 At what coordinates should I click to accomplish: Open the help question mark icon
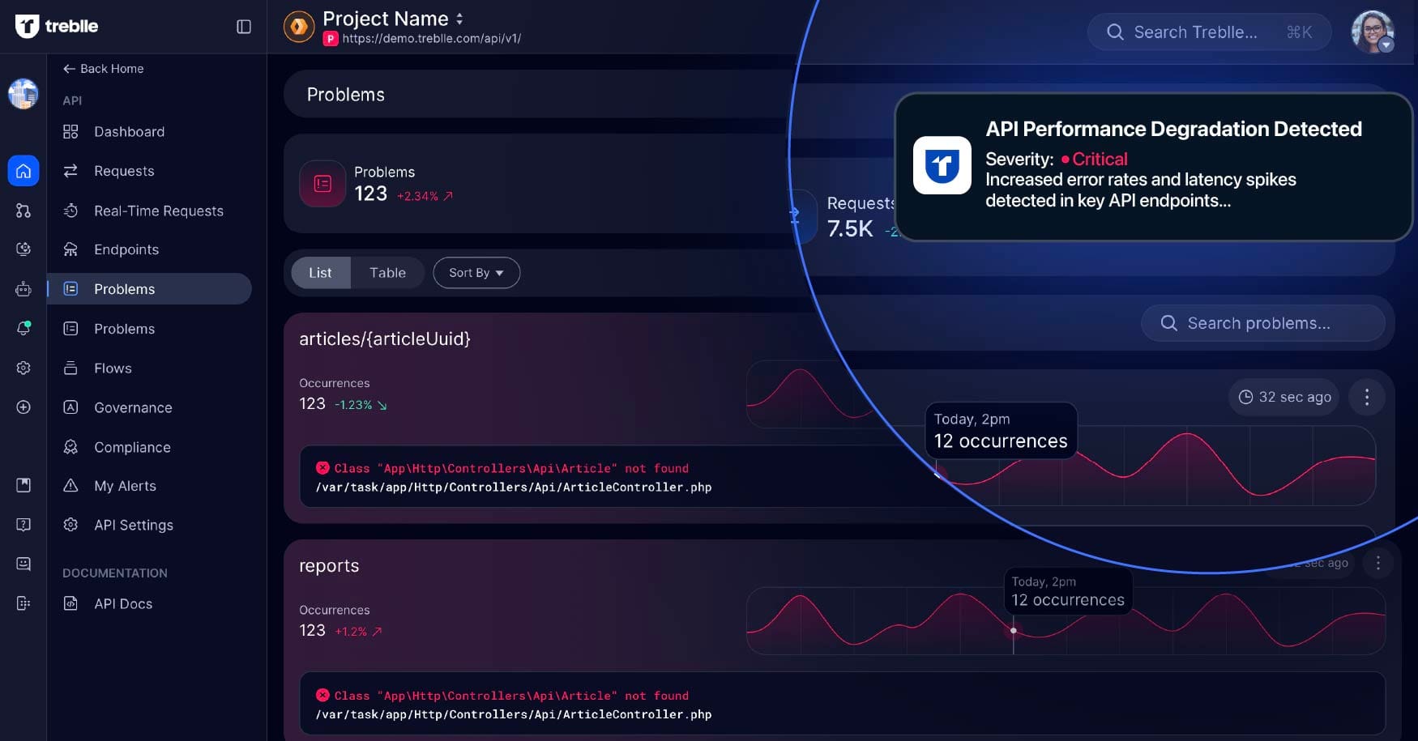tap(23, 525)
